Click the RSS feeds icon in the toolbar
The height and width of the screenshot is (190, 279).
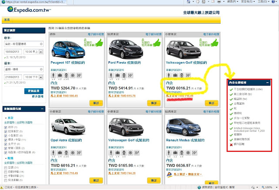[x=204, y=2]
